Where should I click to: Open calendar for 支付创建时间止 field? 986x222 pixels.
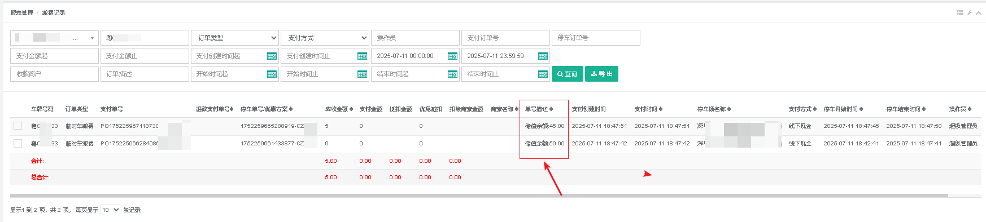pos(362,56)
